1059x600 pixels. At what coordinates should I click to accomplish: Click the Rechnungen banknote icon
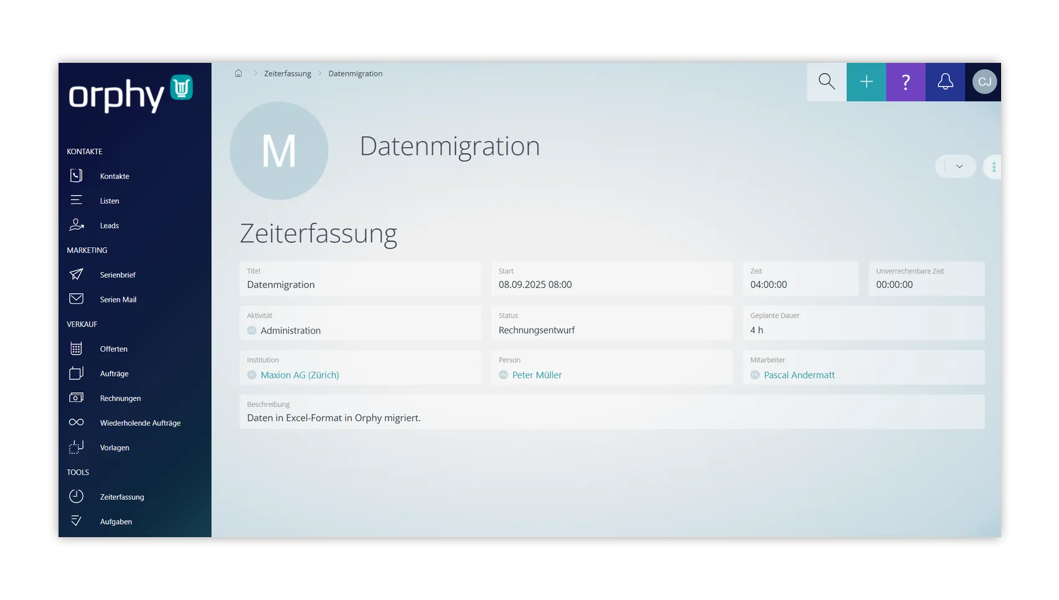76,398
